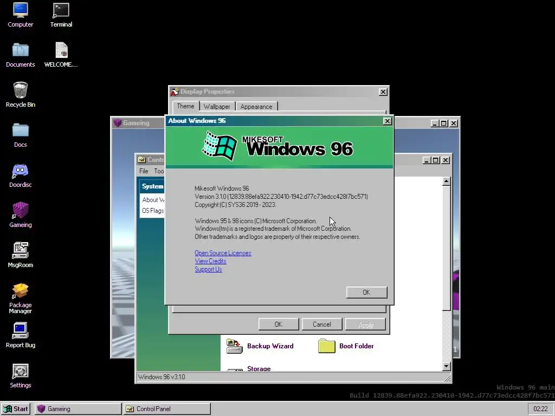Open the Computer desktop icon

[x=20, y=15]
